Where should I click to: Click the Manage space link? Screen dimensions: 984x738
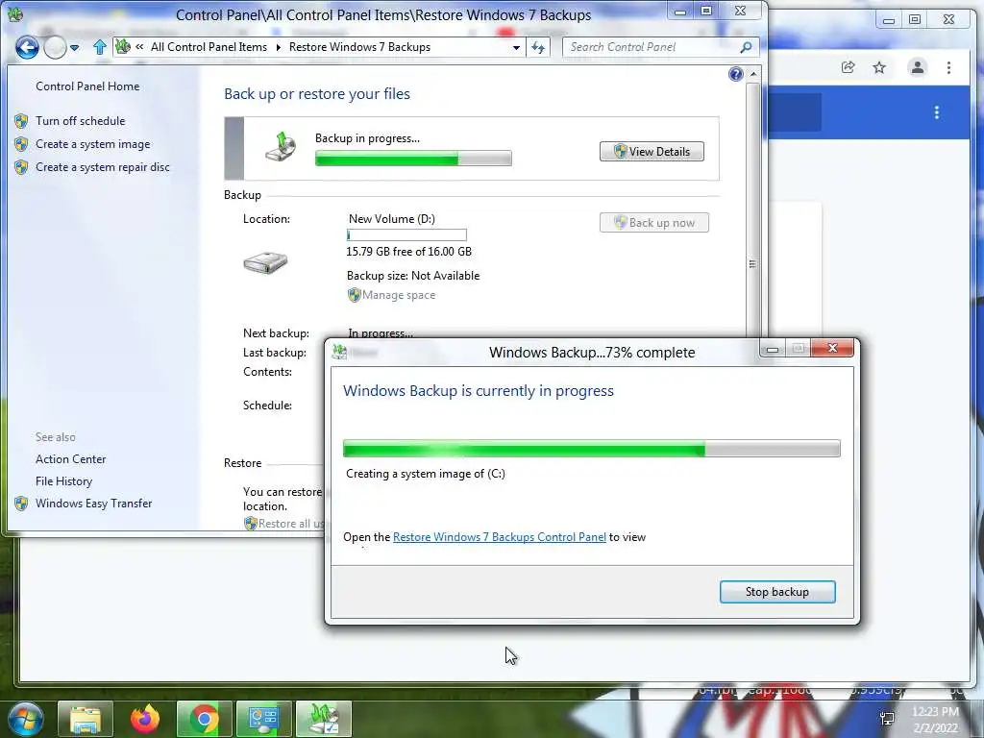point(399,295)
